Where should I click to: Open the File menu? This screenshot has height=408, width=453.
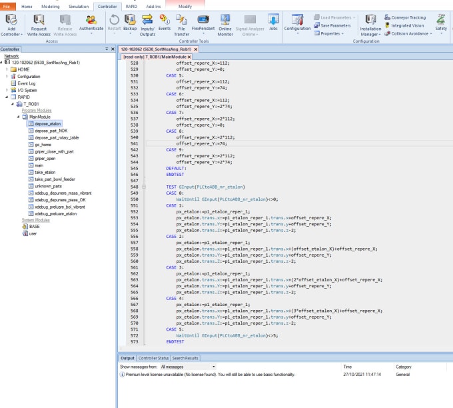click(8, 7)
